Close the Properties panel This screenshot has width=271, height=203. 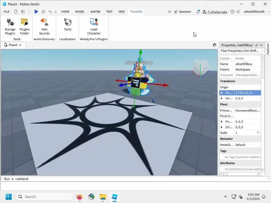click(261, 45)
